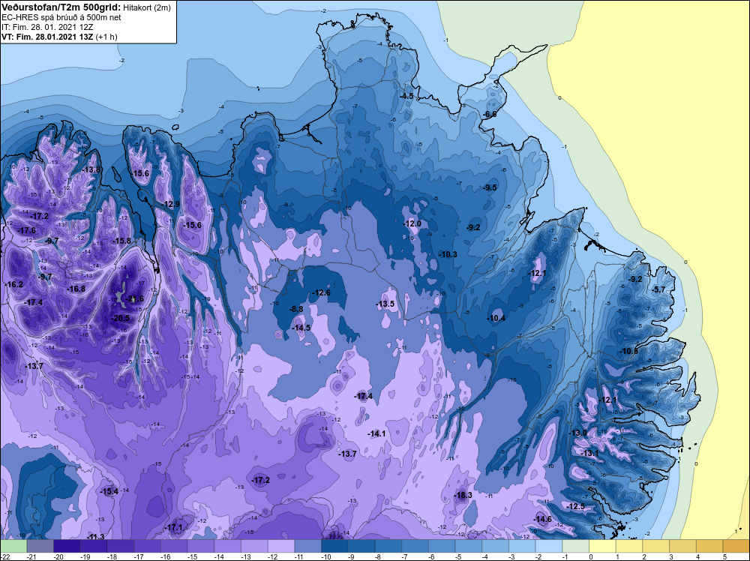
Task: Click the 'IT: Fim. 28. 01. 2021 12Z' line
Action: [46, 27]
